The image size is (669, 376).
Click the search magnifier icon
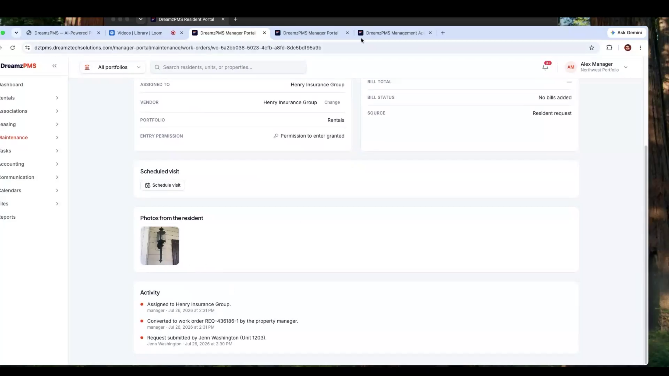coord(157,67)
